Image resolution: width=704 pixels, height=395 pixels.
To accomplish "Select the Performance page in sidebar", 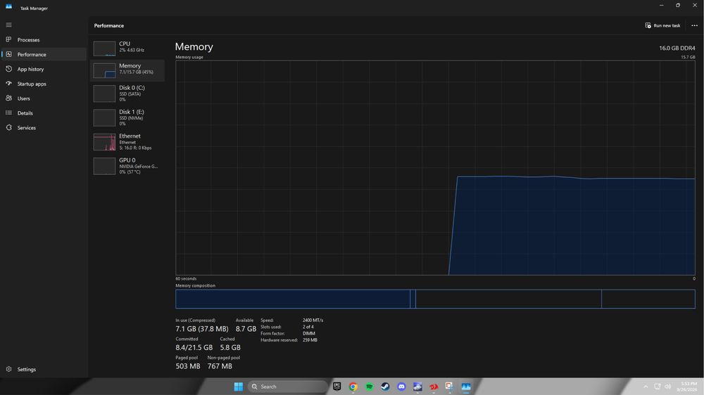I will (x=44, y=54).
